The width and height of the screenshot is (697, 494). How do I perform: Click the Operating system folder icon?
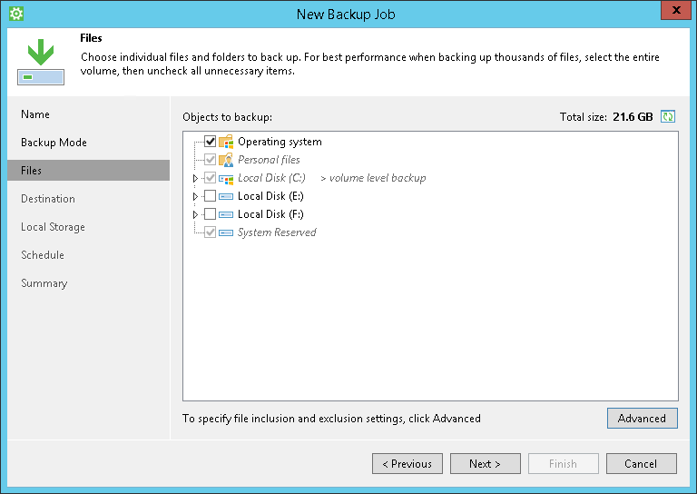226,142
